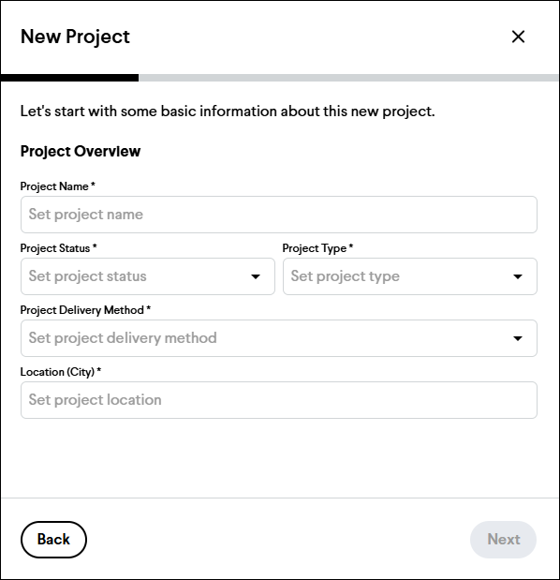560x580 pixels.
Task: Open the Set project delivery method dropdown
Action: [279, 338]
